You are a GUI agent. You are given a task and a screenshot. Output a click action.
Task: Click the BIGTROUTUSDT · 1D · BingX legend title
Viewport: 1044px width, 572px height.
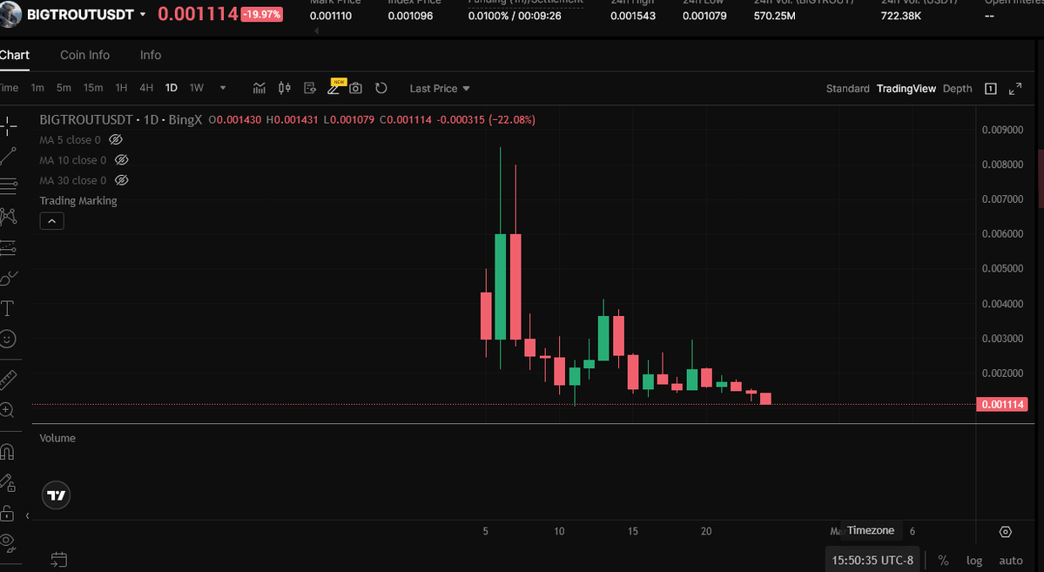pos(120,120)
